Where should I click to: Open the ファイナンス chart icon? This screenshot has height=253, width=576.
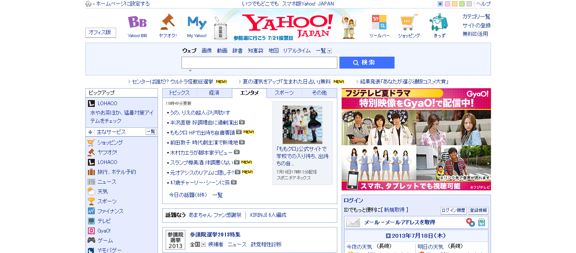91,211
